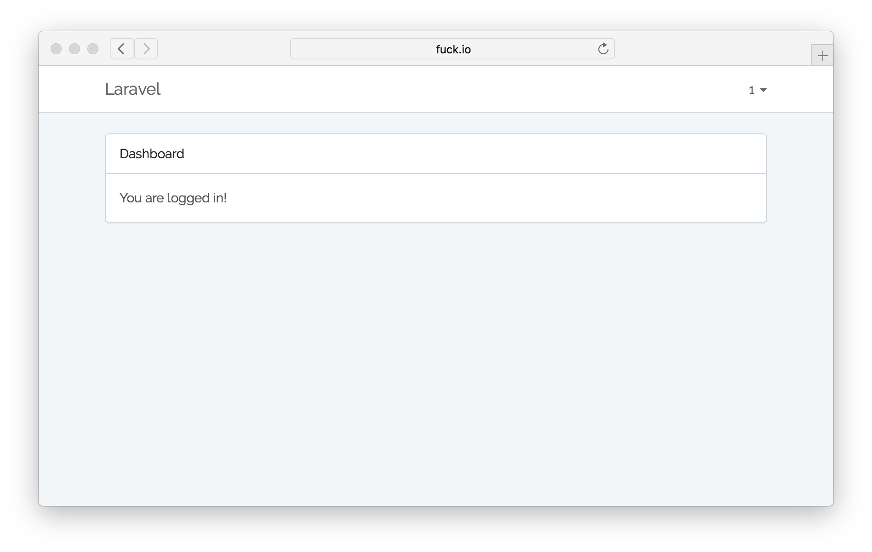Open a new tab with the plus button
Image resolution: width=872 pixels, height=552 pixels.
(x=822, y=56)
